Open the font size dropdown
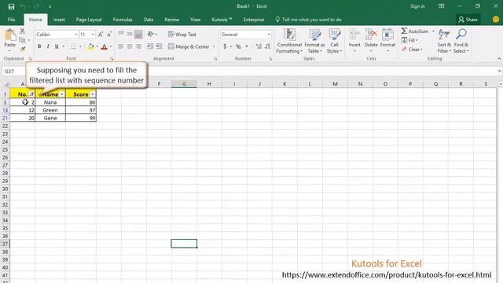The height and width of the screenshot is (283, 503). click(x=93, y=35)
